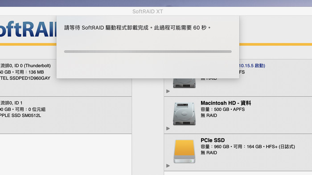This screenshot has height=175, width=312.
Task: Expand the PCIe SSD volume disclosure triangle
Action: (x=168, y=166)
